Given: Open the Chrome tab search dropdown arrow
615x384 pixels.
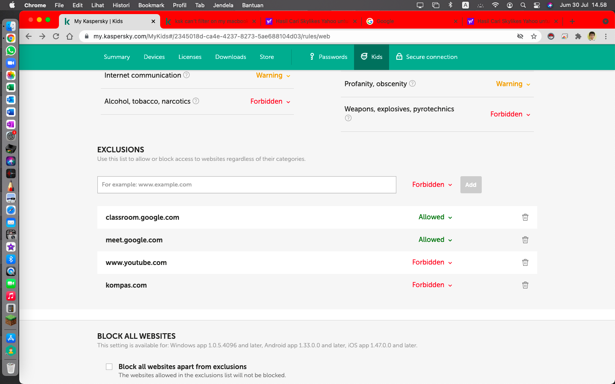Looking at the screenshot, I should pos(606,21).
